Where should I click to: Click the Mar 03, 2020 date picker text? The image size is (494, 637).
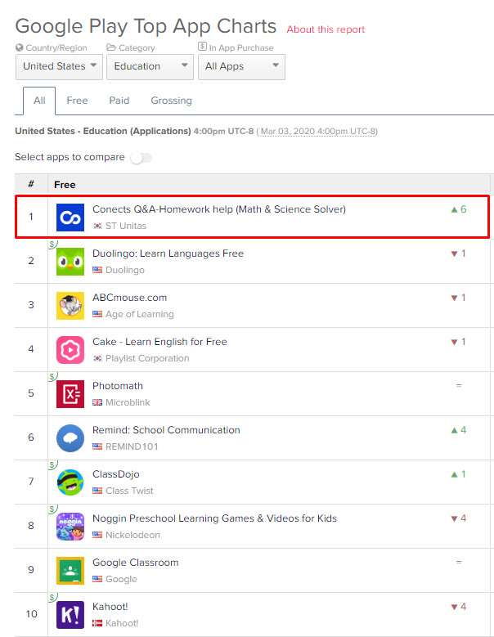318,132
